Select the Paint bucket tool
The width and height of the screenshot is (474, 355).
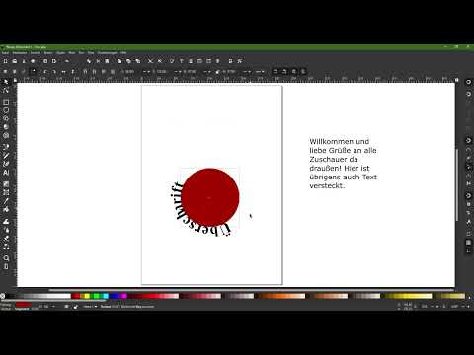(x=6, y=209)
